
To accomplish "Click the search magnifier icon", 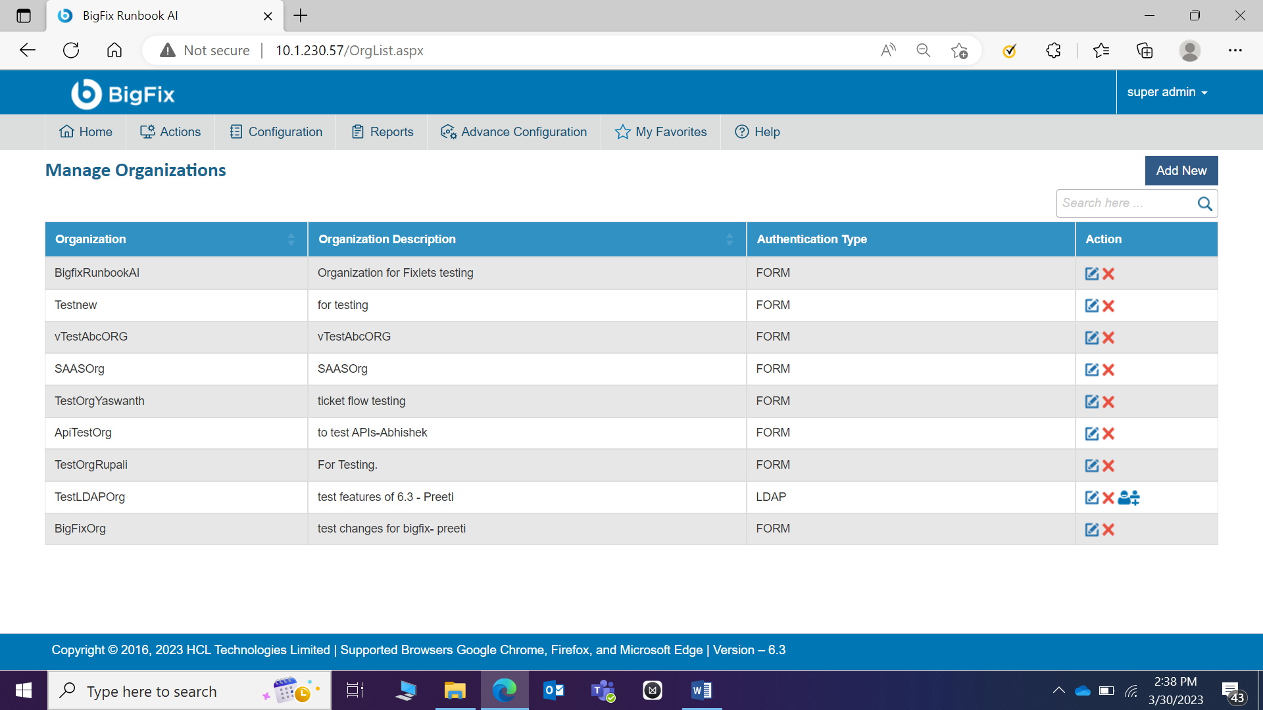I will (x=1204, y=204).
